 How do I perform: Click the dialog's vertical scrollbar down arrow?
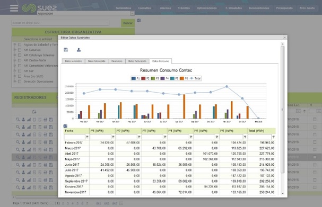tap(283, 193)
